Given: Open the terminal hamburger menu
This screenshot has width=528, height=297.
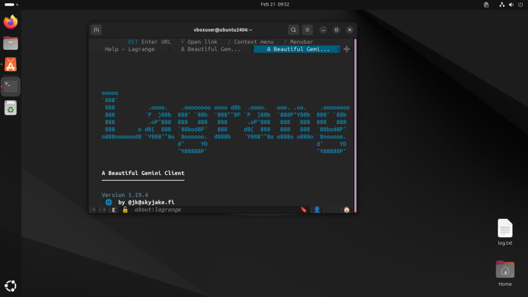Looking at the screenshot, I should pos(308,30).
